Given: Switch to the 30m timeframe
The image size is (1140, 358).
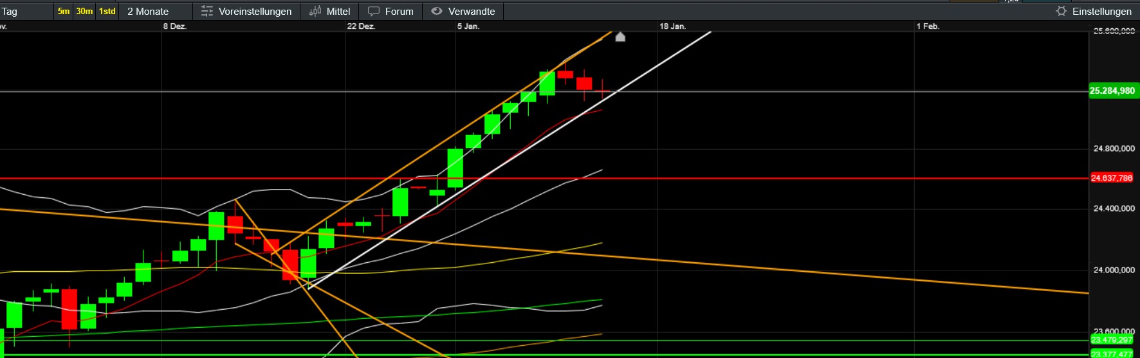Looking at the screenshot, I should (84, 12).
